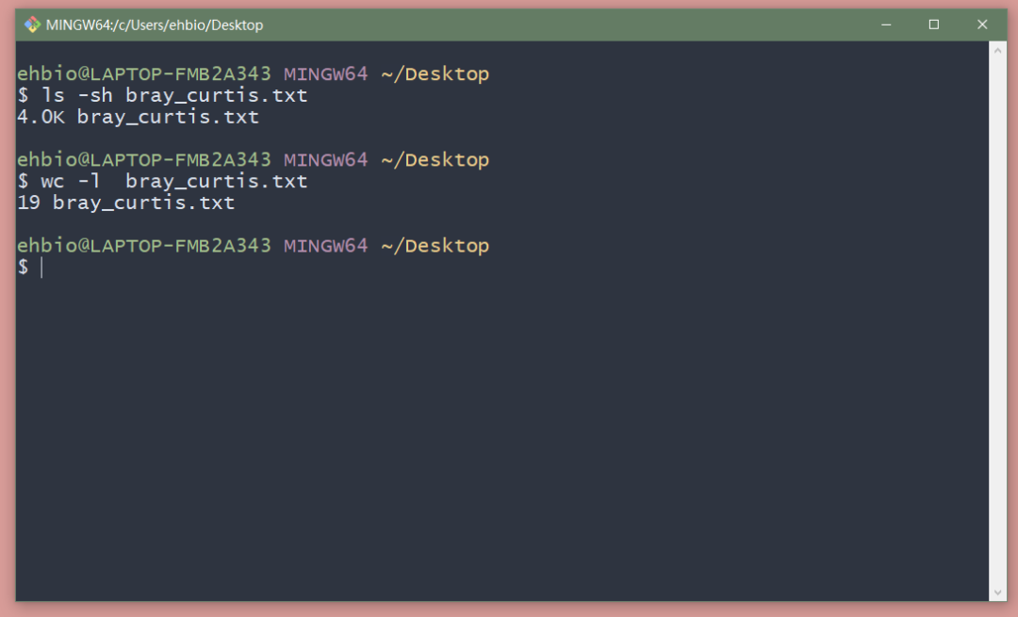Image resolution: width=1018 pixels, height=617 pixels.
Task: Click the "ls" command word
Action: (x=53, y=95)
